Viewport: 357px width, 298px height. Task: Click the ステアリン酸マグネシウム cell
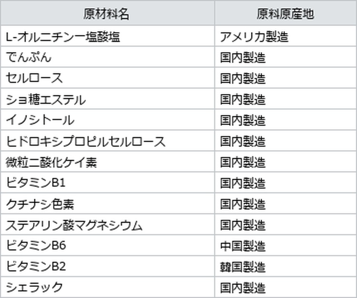[x=108, y=225]
